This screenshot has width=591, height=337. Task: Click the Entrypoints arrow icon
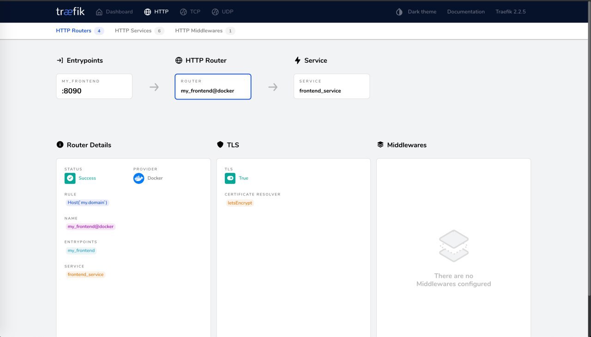pyautogui.click(x=60, y=60)
